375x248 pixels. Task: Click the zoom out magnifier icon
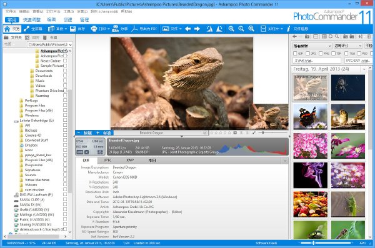(231, 29)
